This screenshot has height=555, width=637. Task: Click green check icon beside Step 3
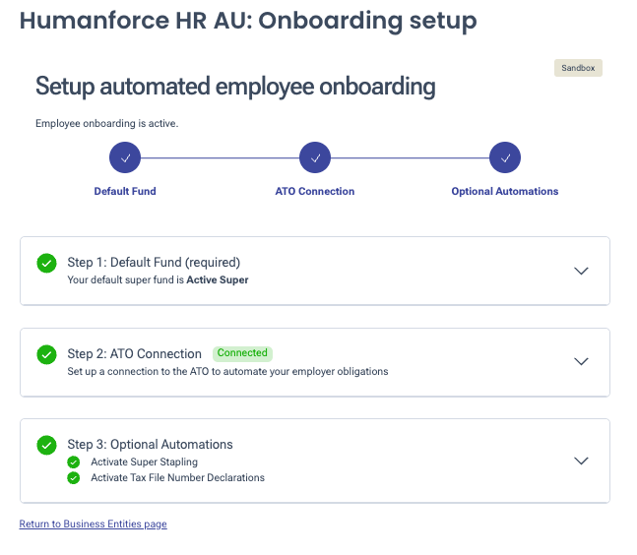(x=46, y=445)
